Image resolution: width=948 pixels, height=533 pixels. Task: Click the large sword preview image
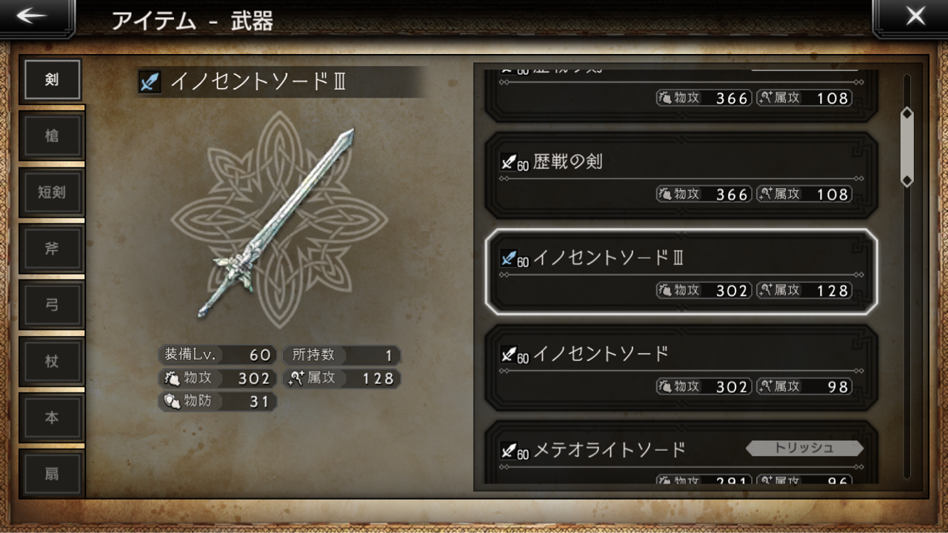(277, 222)
